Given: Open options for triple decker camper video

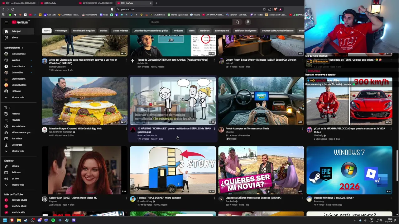Looking at the screenshot, I should coord(214,198).
